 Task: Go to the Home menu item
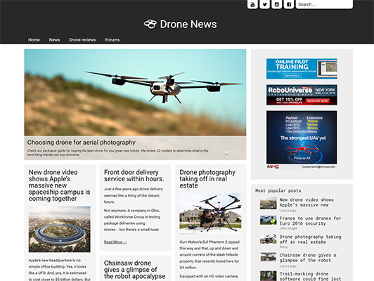(34, 40)
